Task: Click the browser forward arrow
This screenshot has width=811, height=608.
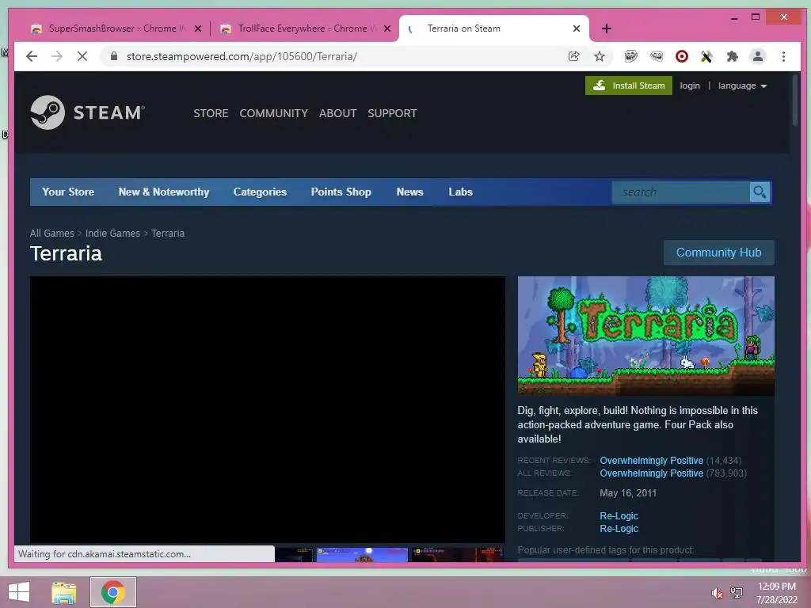Action: pos(57,56)
